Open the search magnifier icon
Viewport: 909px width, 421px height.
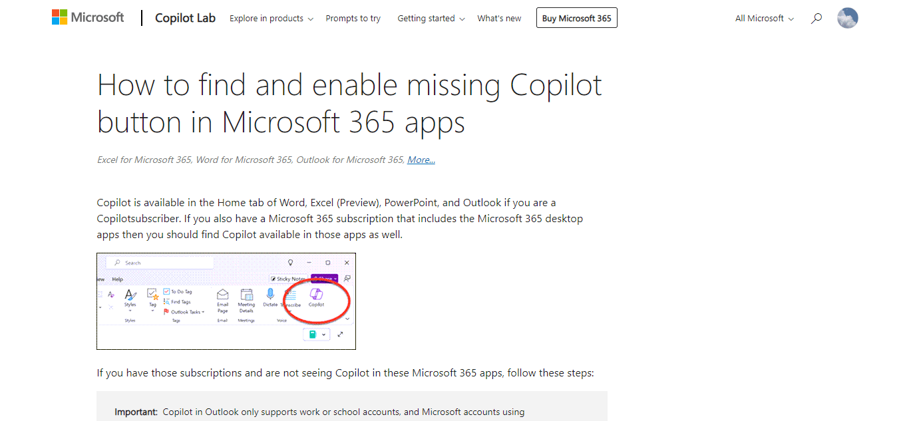(816, 19)
